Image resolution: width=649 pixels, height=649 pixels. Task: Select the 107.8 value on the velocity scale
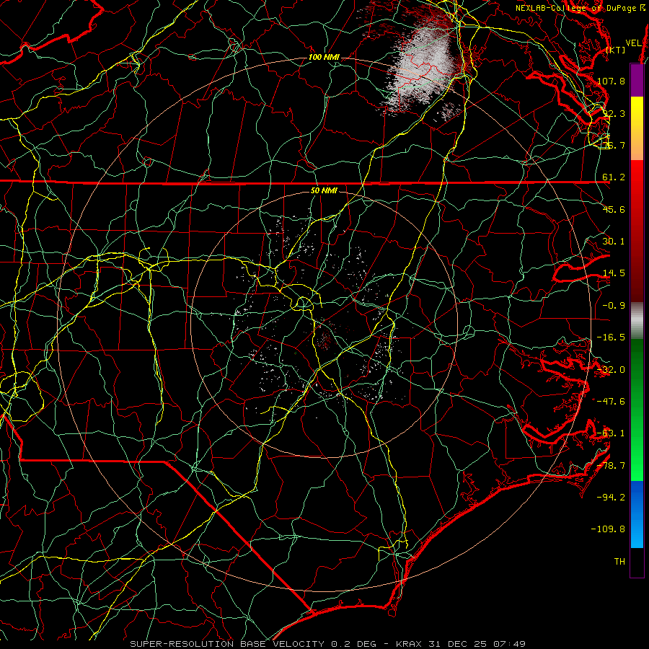tap(611, 81)
